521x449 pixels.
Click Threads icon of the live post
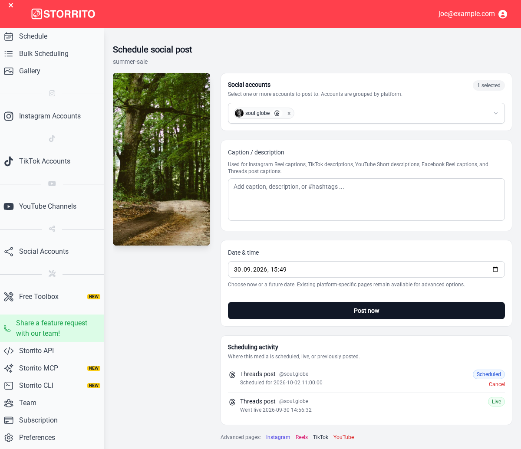(232, 402)
